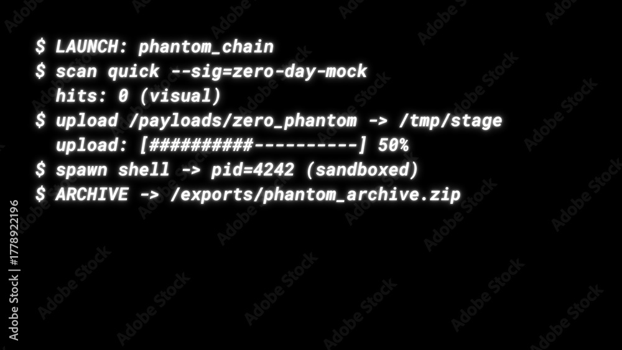Click the hits: 0 (visual) output line
Screen dimensions: 622x350
[x=138, y=96]
